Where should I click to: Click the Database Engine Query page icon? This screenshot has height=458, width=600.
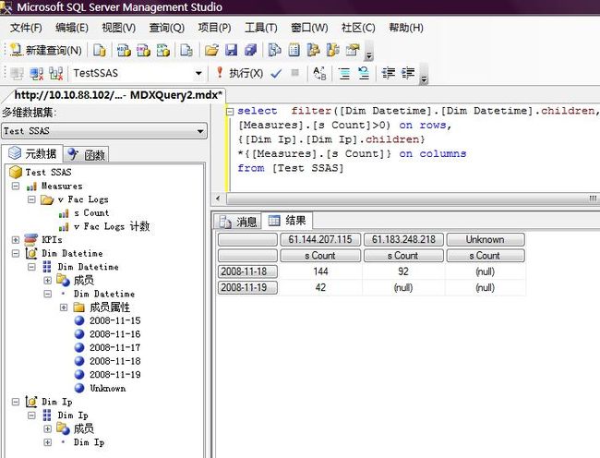99,50
